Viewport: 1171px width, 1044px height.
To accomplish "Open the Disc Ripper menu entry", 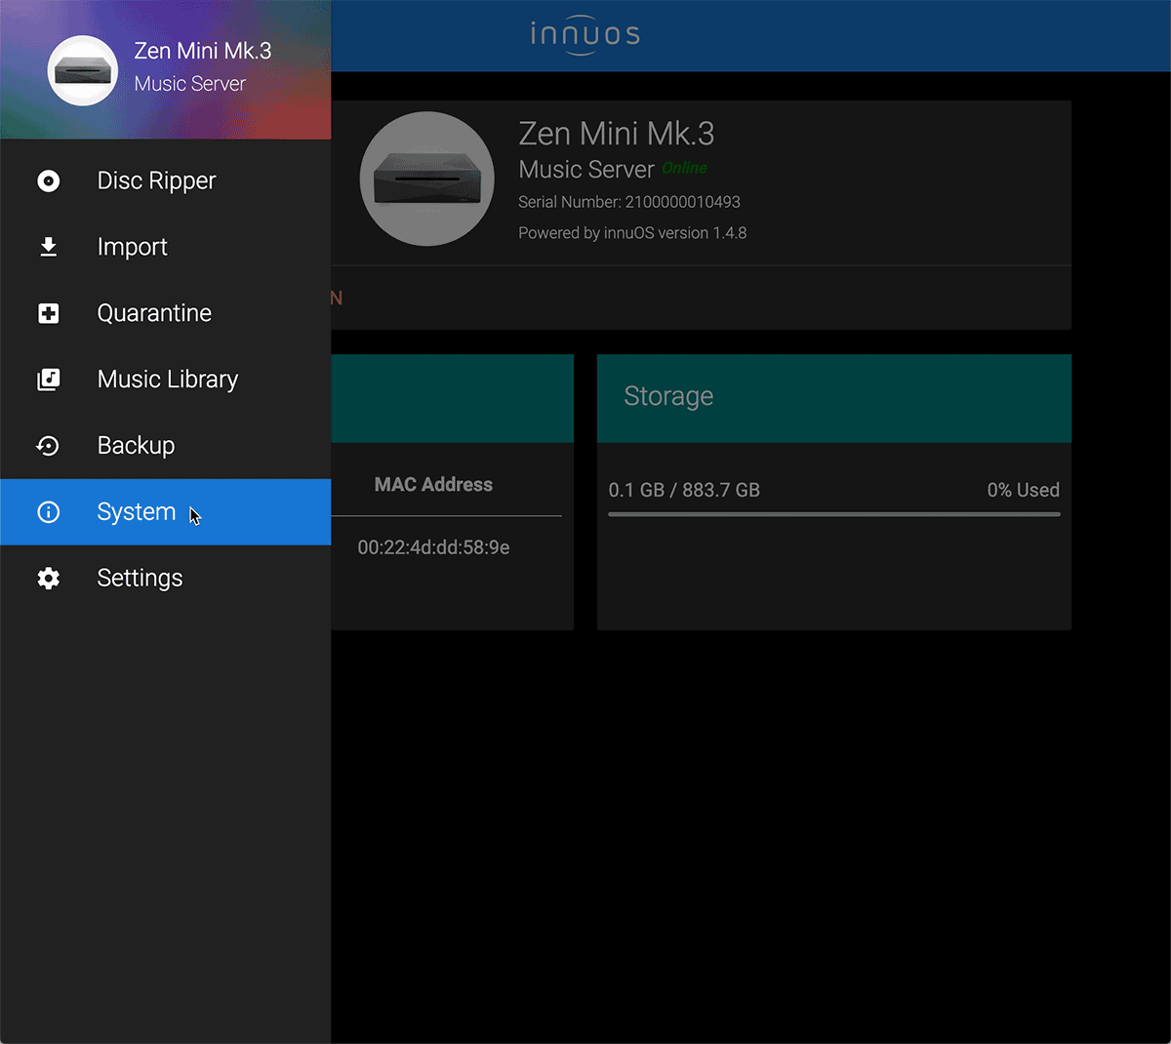I will [x=166, y=181].
